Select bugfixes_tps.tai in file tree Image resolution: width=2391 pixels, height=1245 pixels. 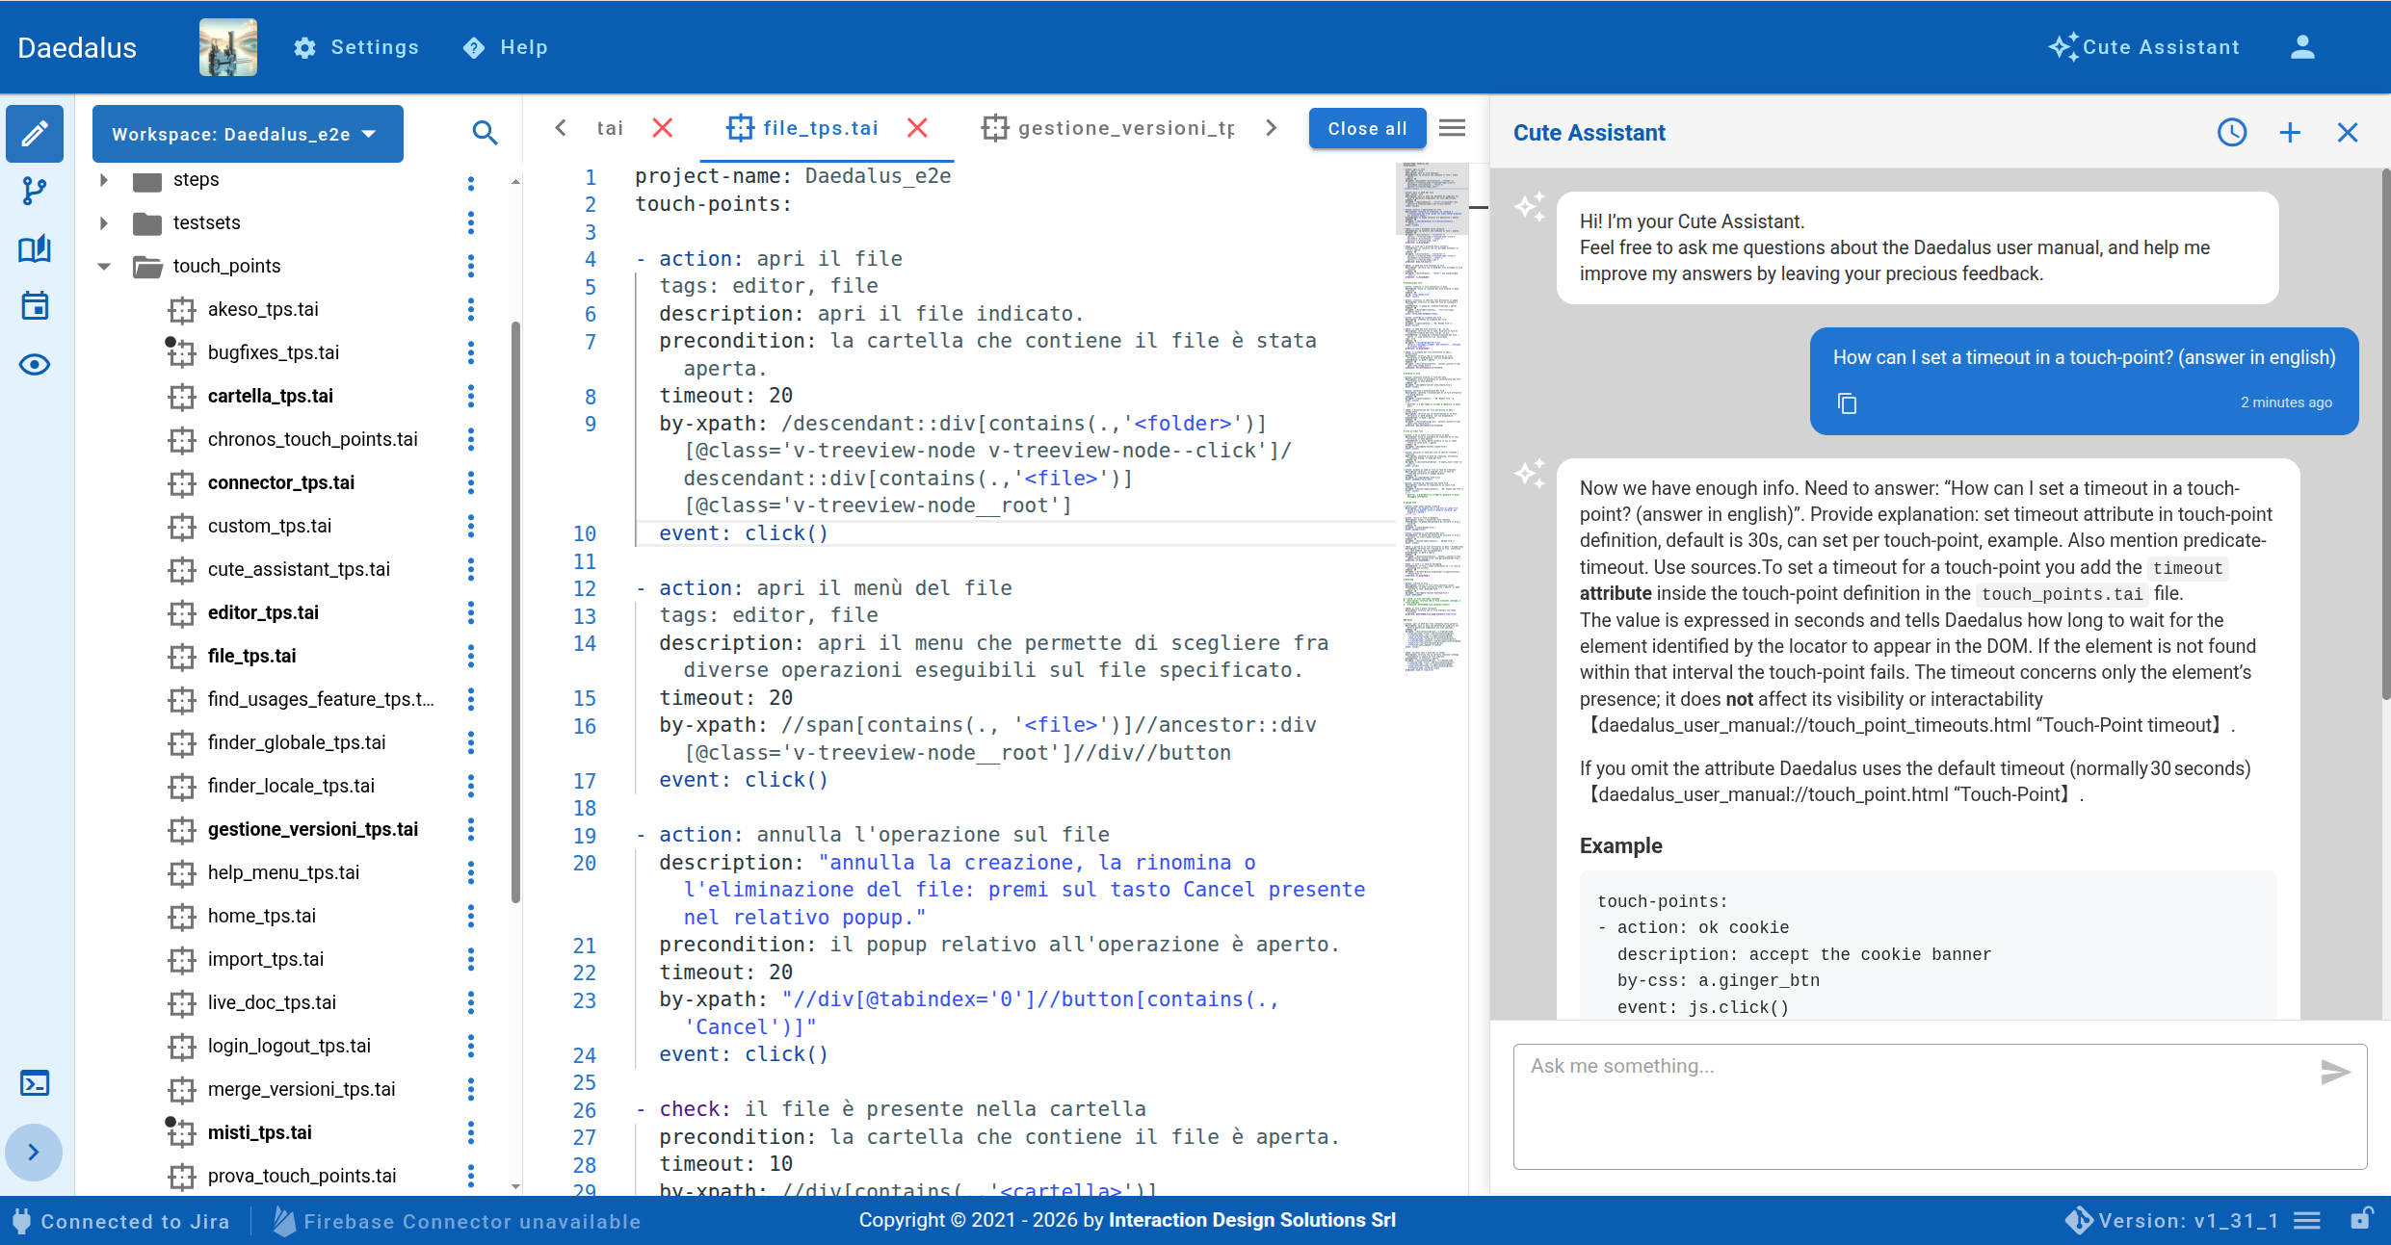[x=274, y=353]
